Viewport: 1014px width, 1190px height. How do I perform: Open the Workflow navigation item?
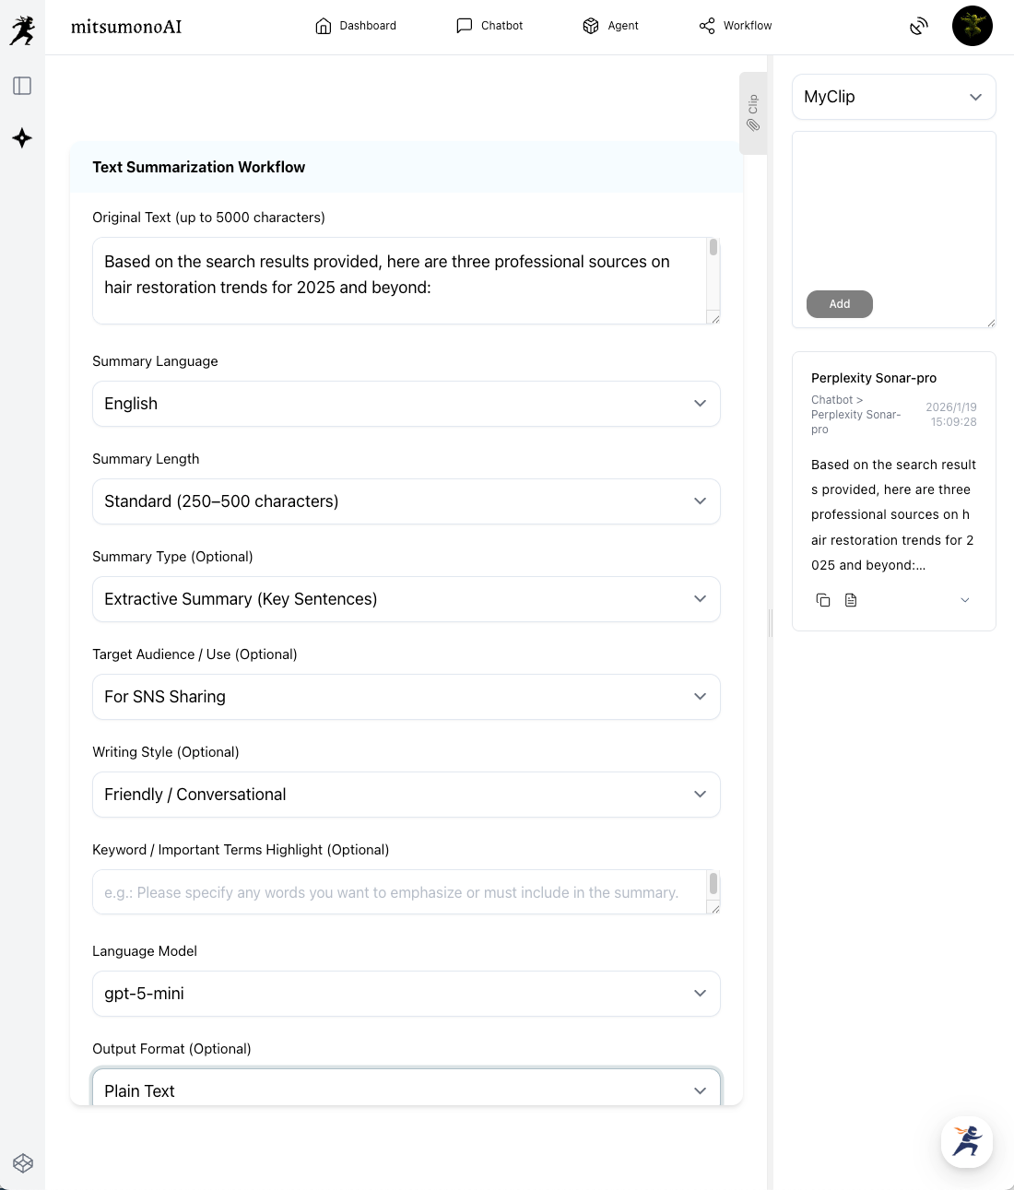736,26
